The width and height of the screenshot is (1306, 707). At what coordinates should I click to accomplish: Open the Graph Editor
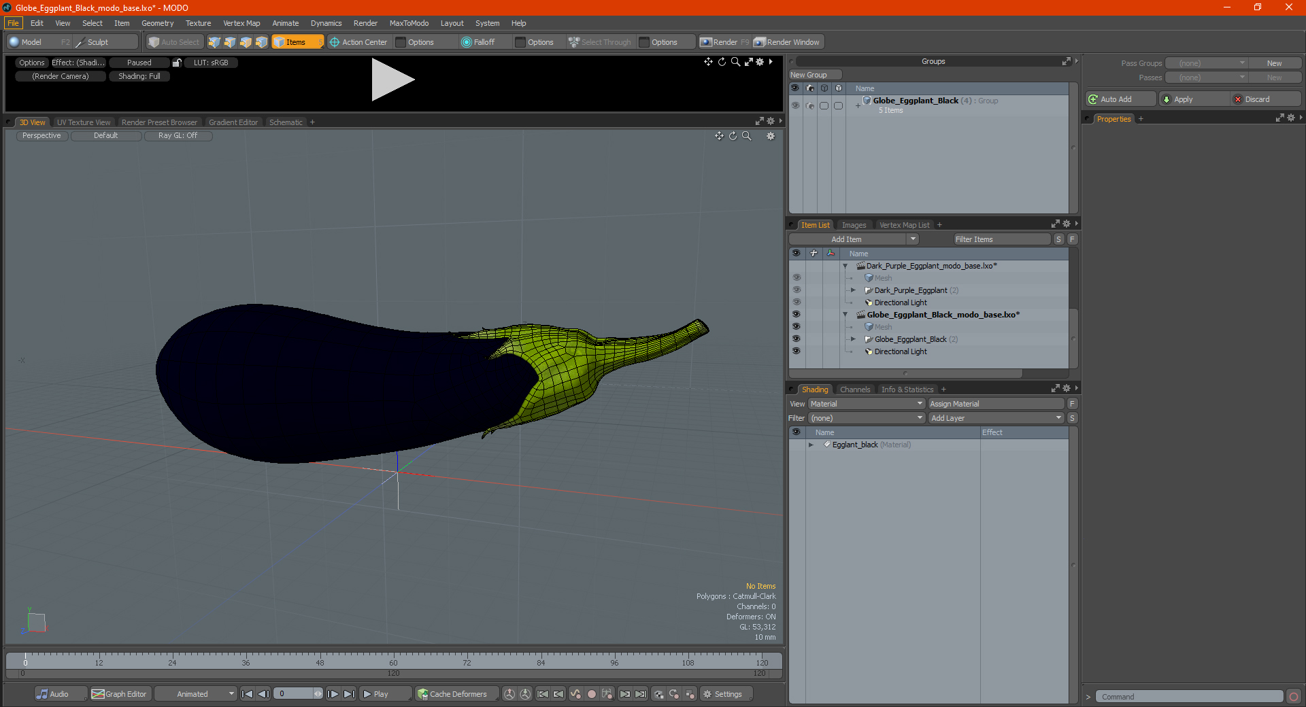point(120,694)
